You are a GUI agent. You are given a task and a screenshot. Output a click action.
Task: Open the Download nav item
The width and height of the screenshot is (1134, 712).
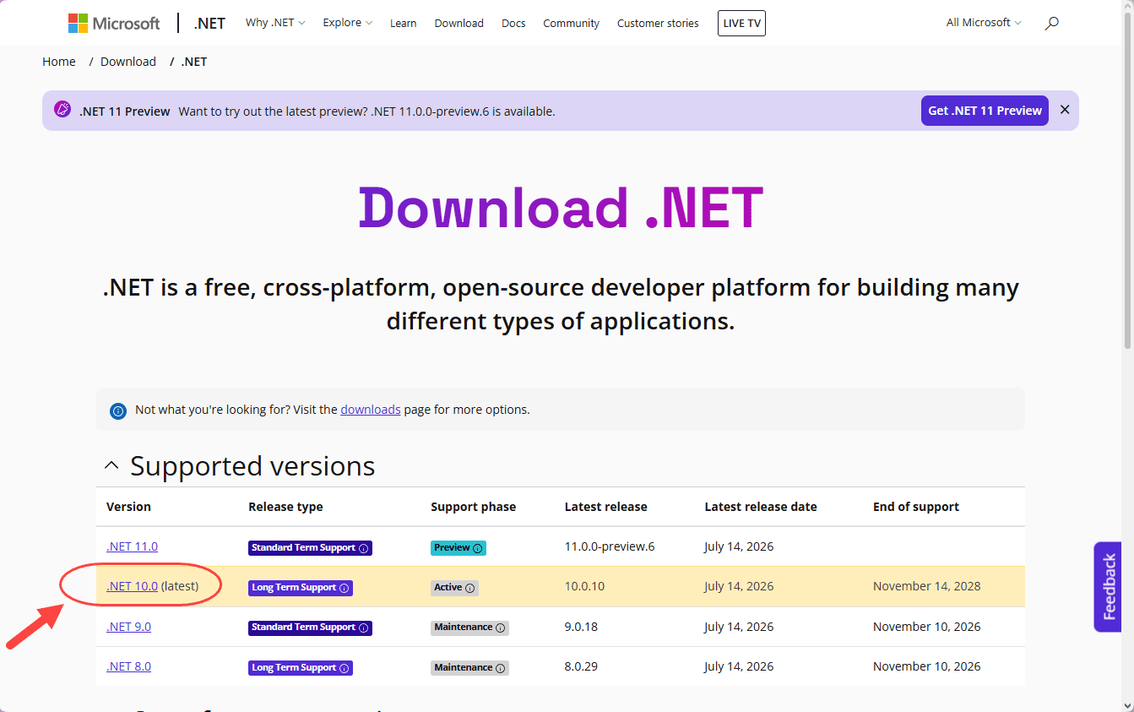pos(459,23)
